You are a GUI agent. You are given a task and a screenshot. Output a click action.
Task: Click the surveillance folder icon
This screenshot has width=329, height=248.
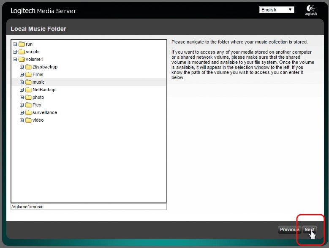coord(28,112)
